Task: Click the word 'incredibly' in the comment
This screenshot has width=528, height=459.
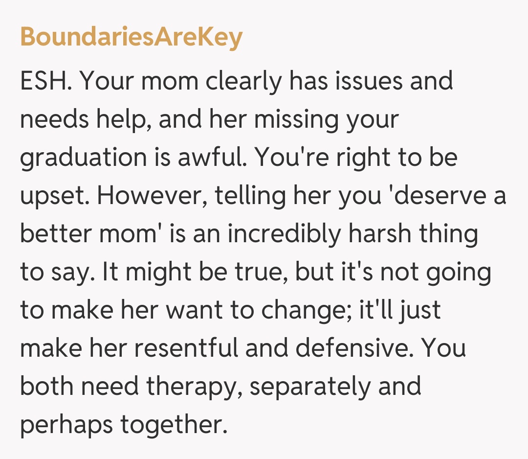Action: (x=284, y=234)
